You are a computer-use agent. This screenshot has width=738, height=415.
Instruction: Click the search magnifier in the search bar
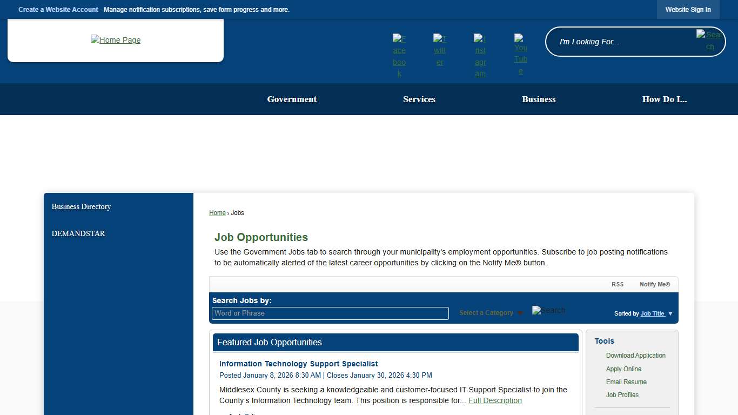[x=710, y=40]
